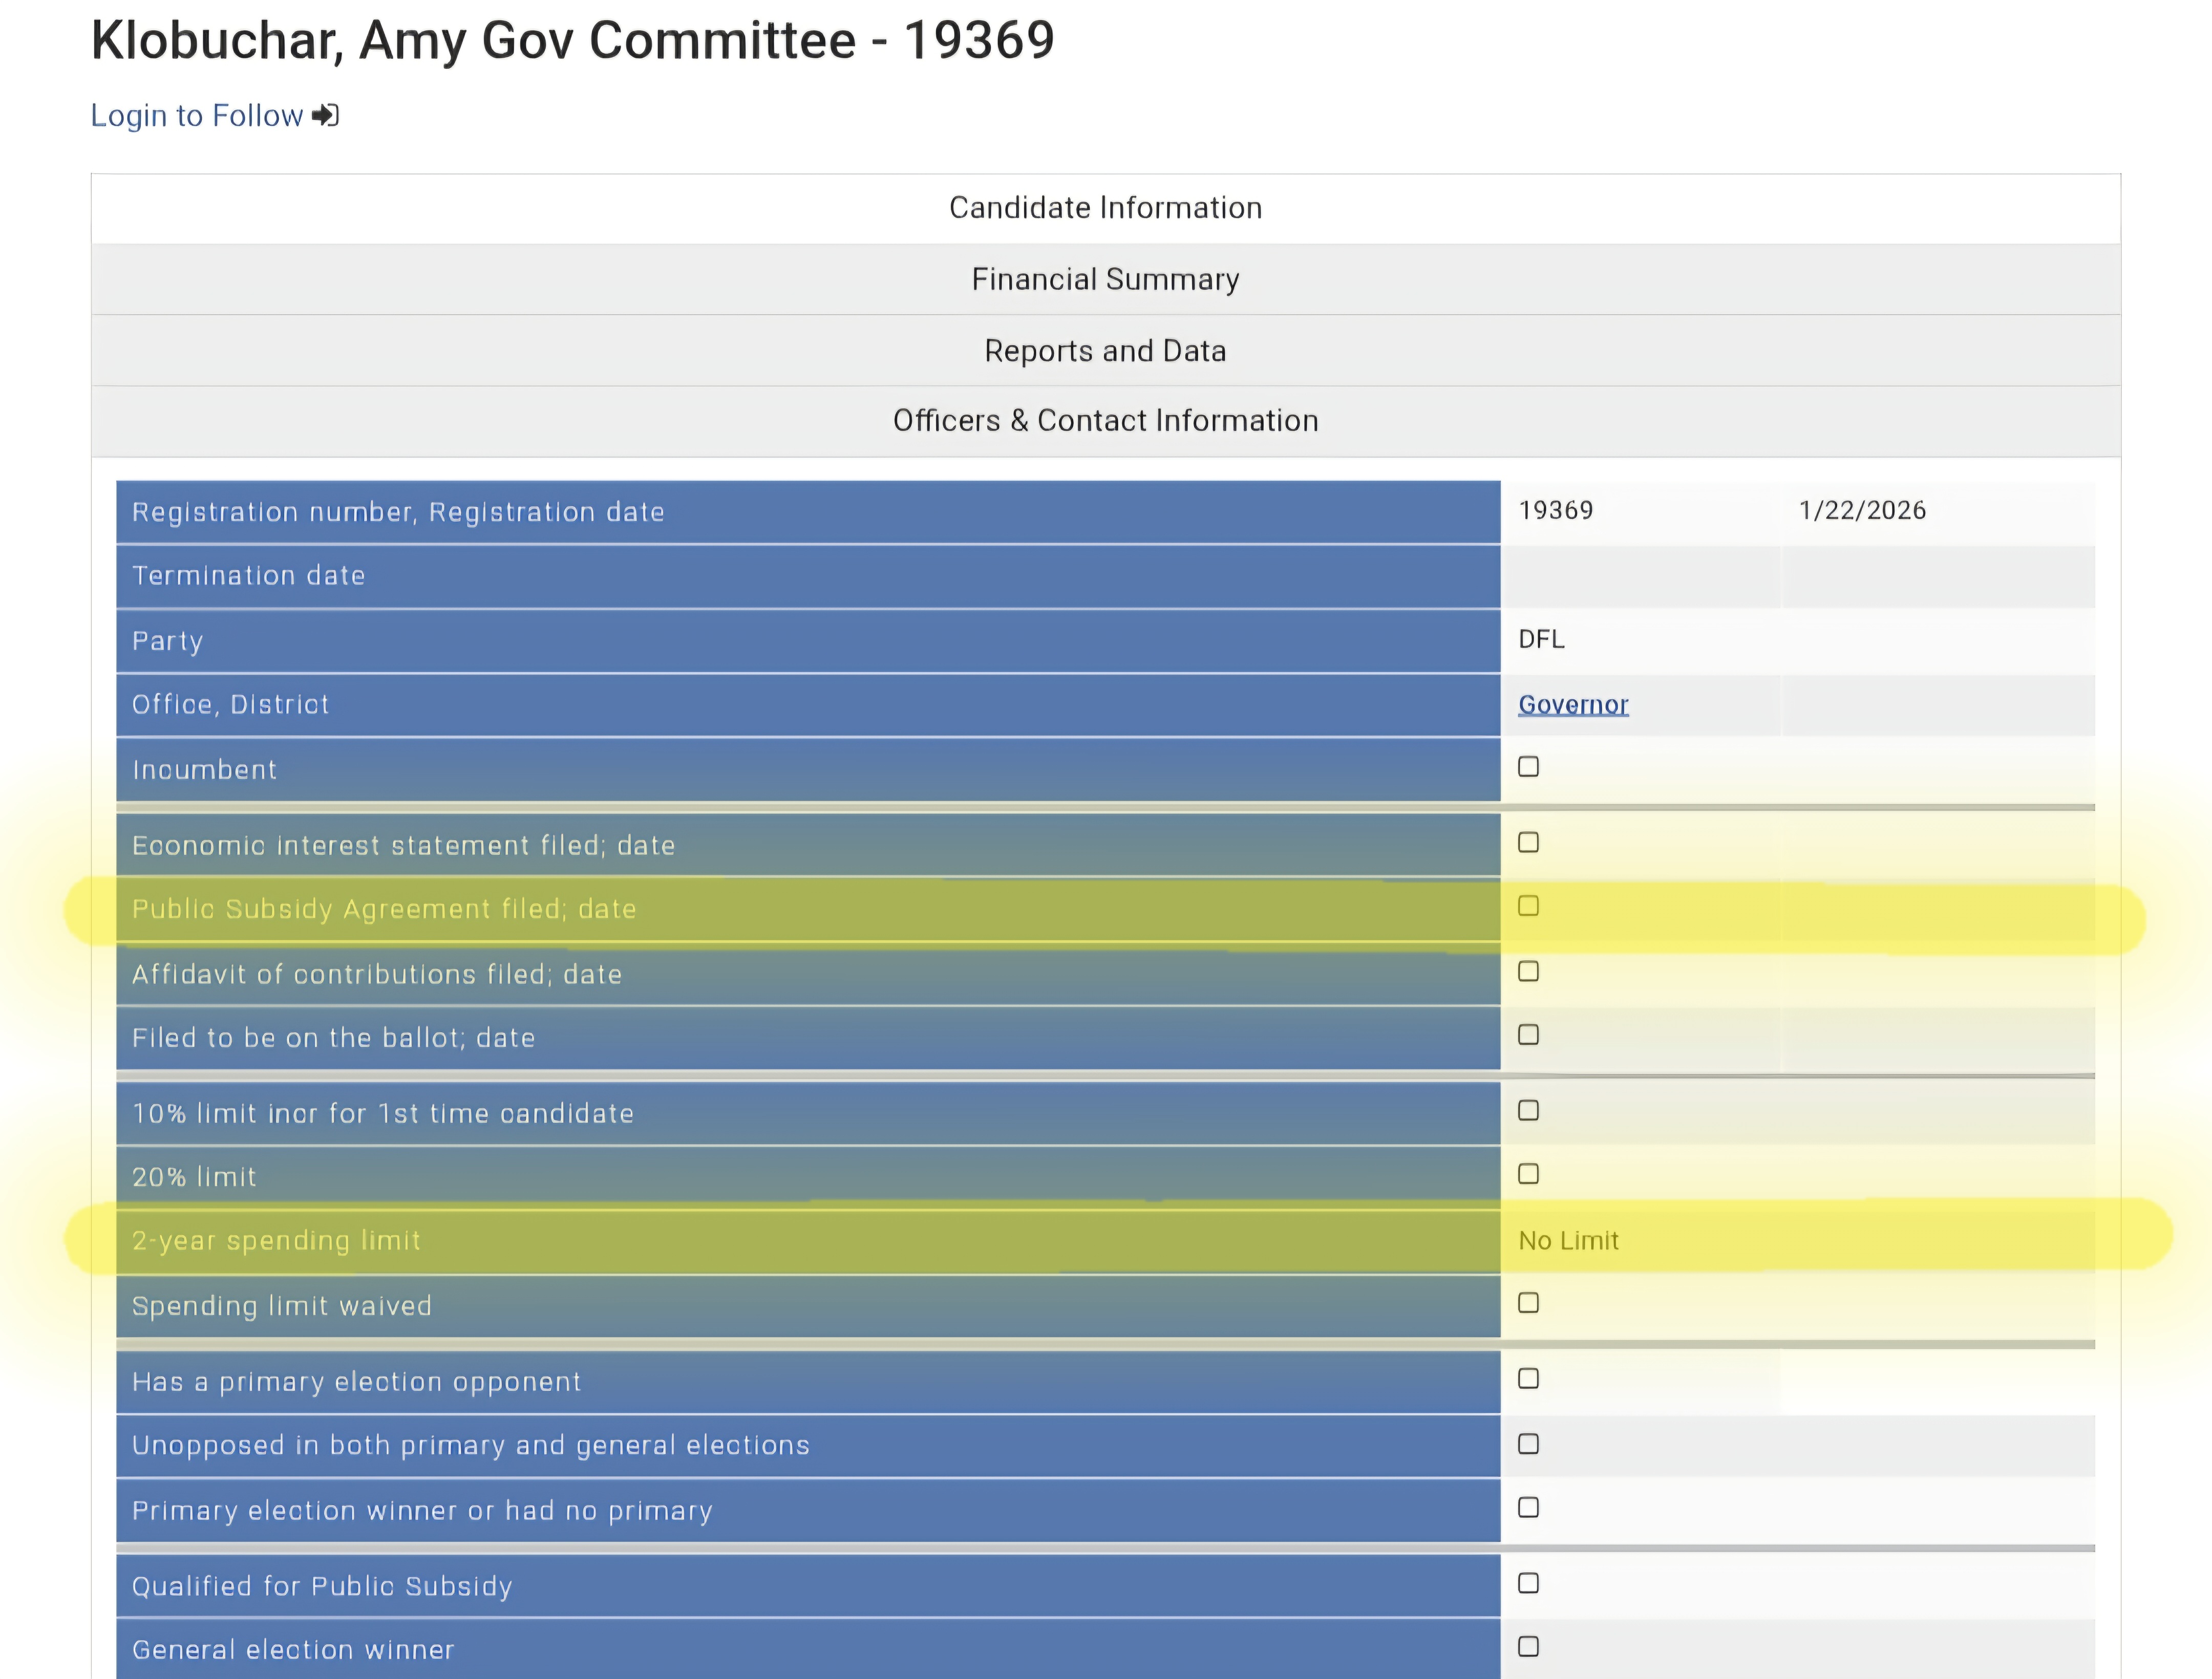This screenshot has width=2212, height=1679.
Task: Check Qualified for Public Subsidy box
Action: tap(1528, 1583)
